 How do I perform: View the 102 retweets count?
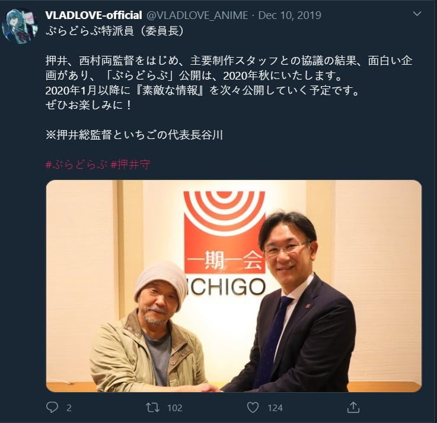coord(175,408)
